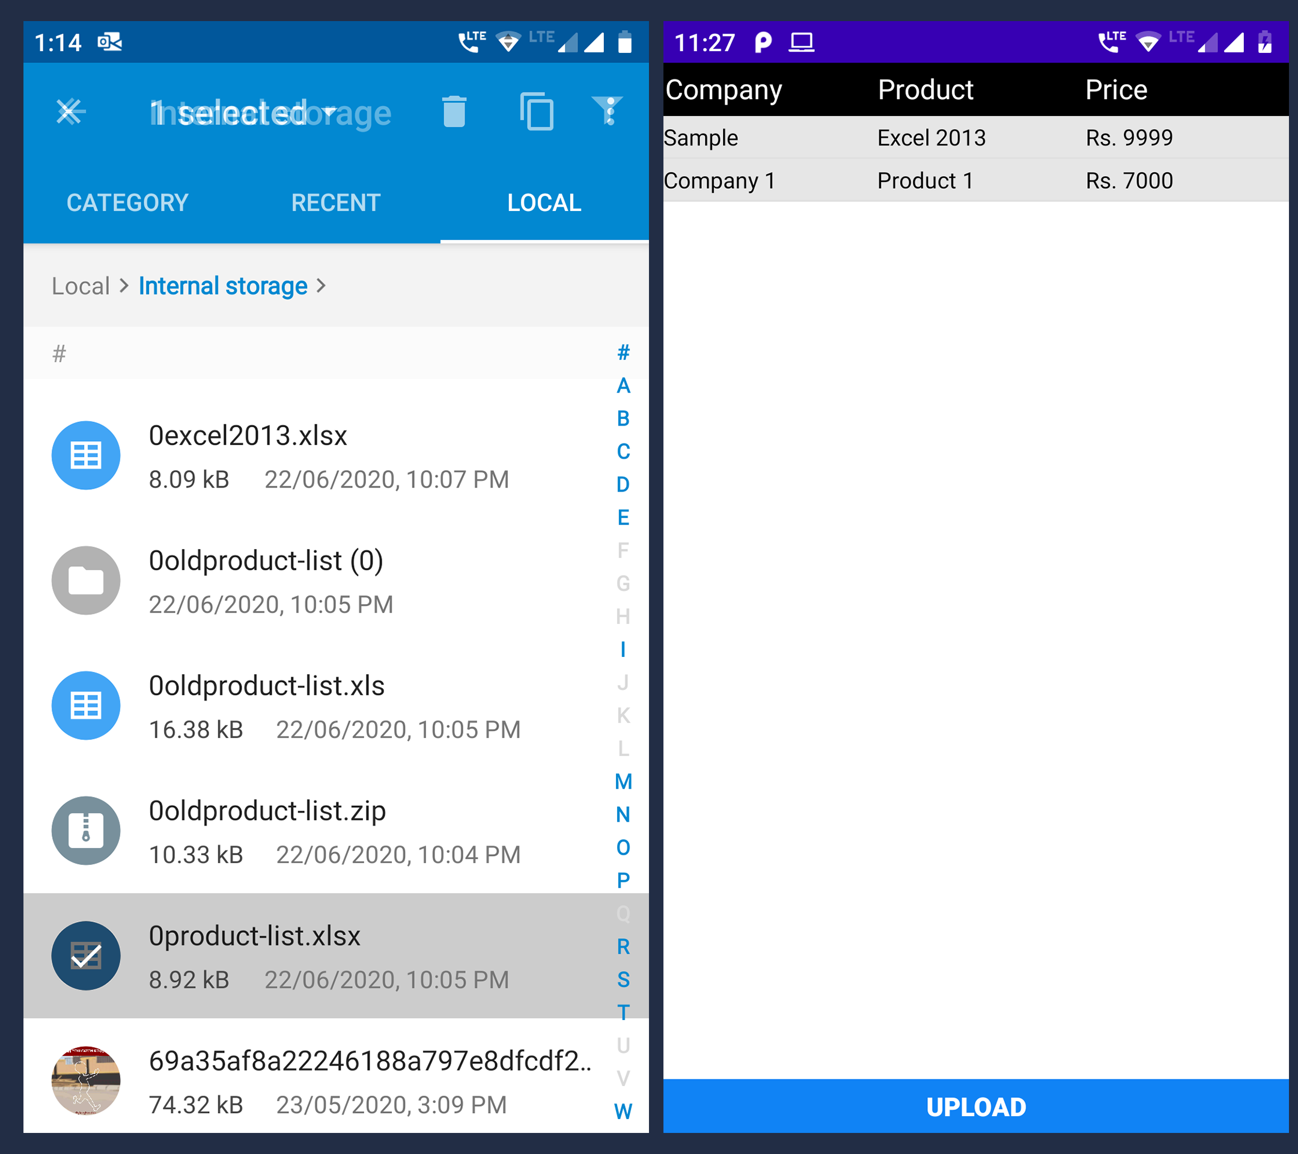Click the delete/trash icon in toolbar
This screenshot has height=1154, width=1298.
[457, 109]
